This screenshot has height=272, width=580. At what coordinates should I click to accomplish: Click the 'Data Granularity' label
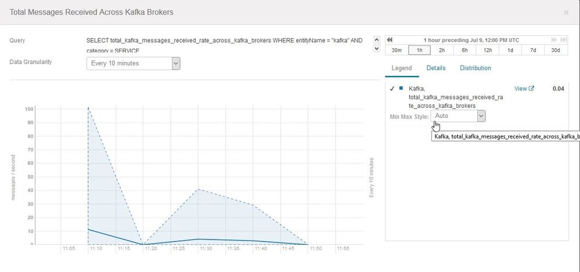[x=31, y=62]
